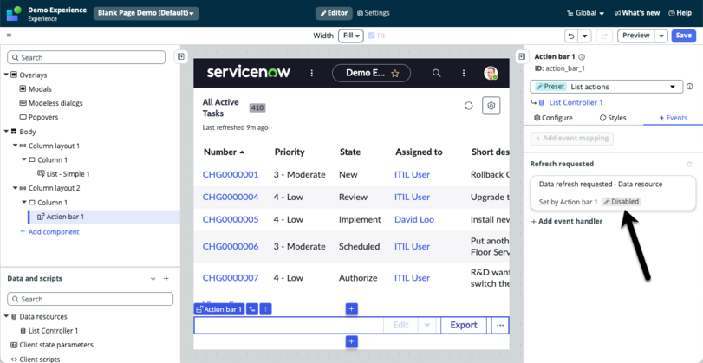Screen dimensions: 703x363
Task: Open record CHG0000005
Action: coord(231,219)
